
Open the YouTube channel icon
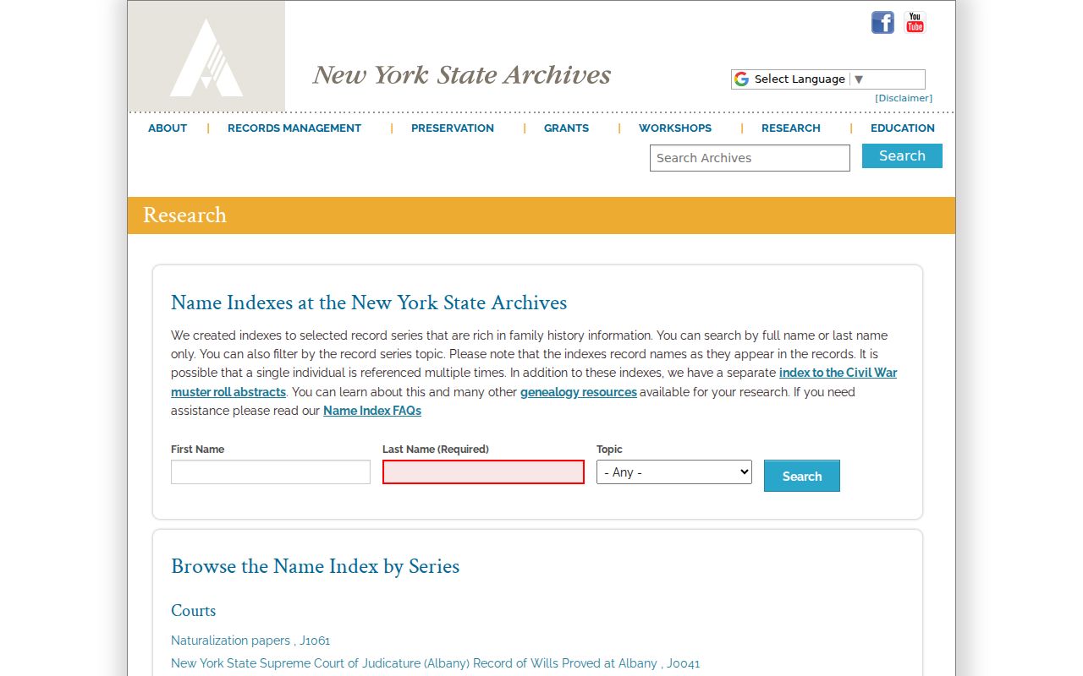(915, 23)
